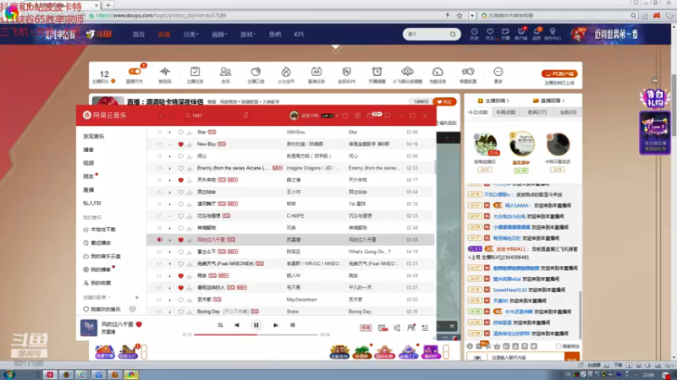Open Douyu 历史 history clock icon

click(474, 31)
